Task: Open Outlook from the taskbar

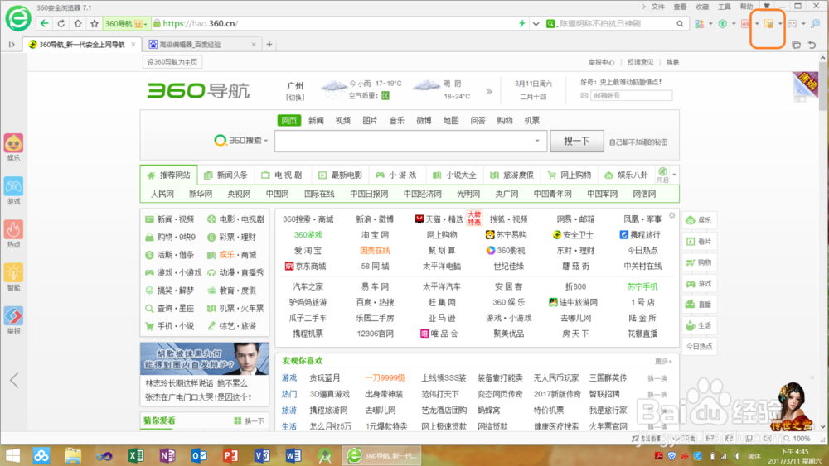Action: coord(199,455)
